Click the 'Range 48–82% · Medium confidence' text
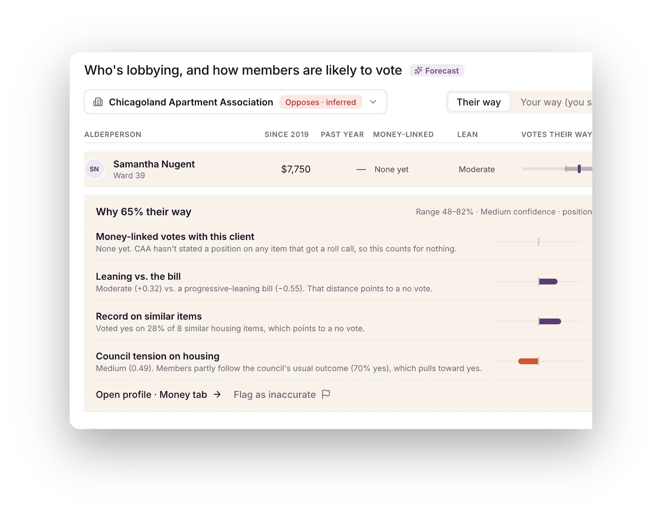This screenshot has height=516, width=662. [486, 212]
